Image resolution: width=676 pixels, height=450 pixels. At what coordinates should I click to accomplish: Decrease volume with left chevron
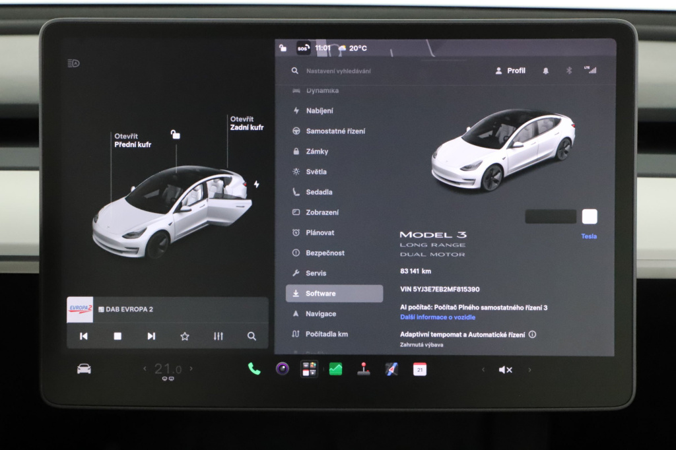pyautogui.click(x=483, y=370)
